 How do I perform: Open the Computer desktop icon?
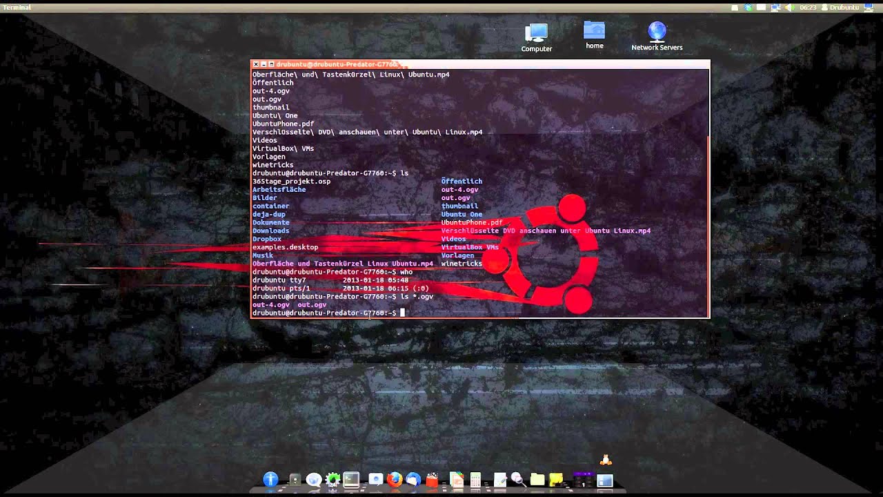tap(536, 38)
